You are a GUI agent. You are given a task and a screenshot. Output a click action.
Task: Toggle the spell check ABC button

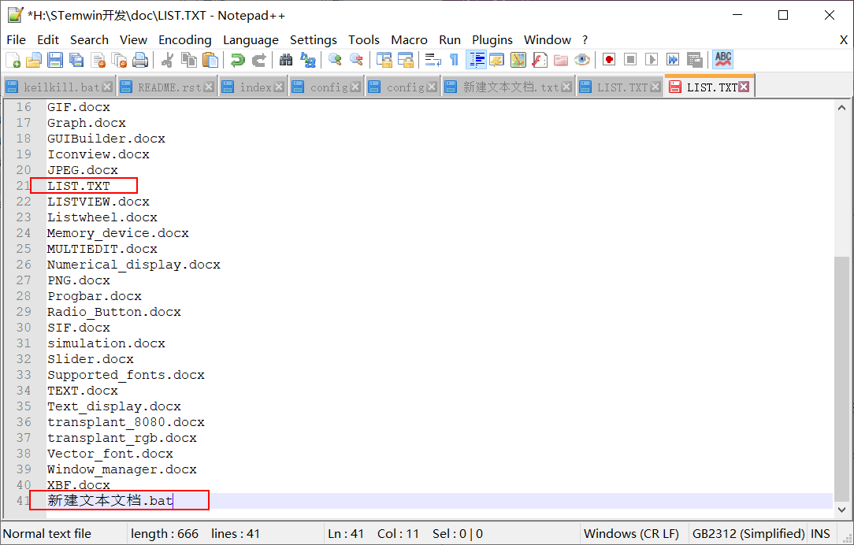click(722, 60)
